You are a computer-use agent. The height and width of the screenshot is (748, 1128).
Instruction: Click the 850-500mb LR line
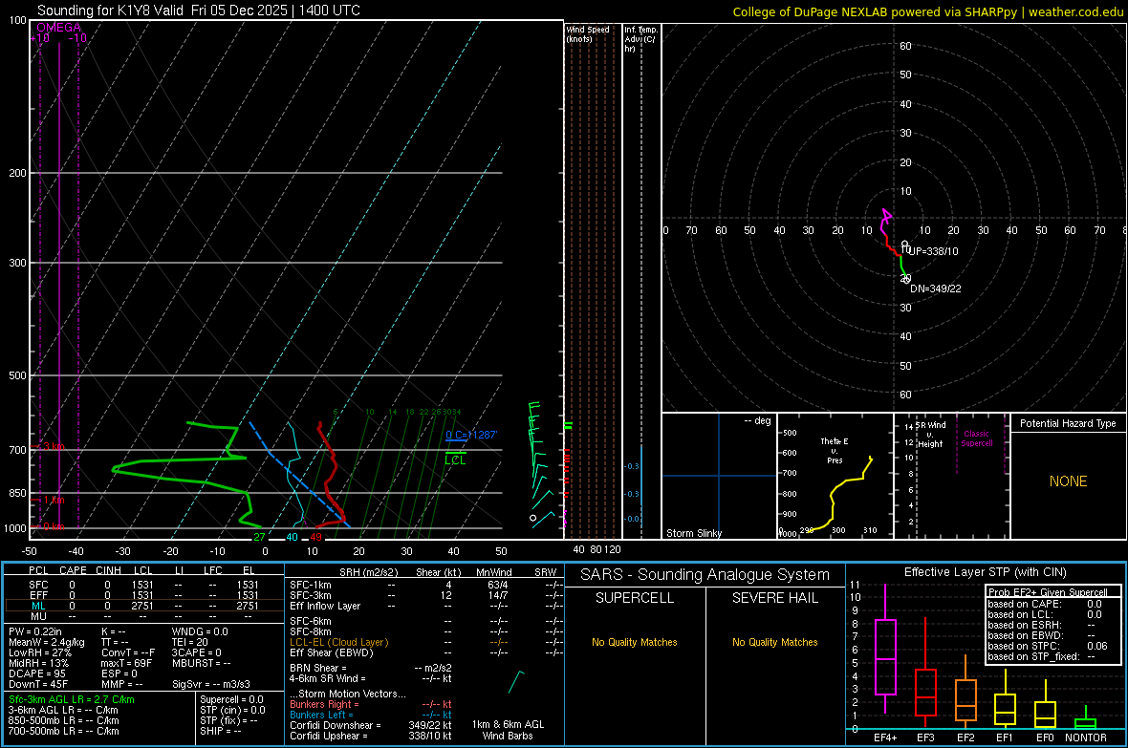click(63, 720)
